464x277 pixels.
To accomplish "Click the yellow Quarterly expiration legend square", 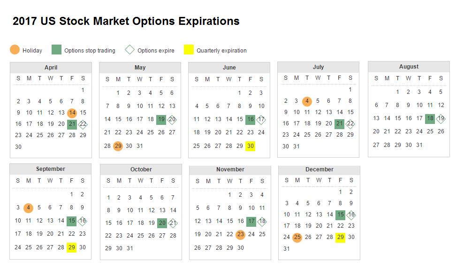I will pos(188,50).
